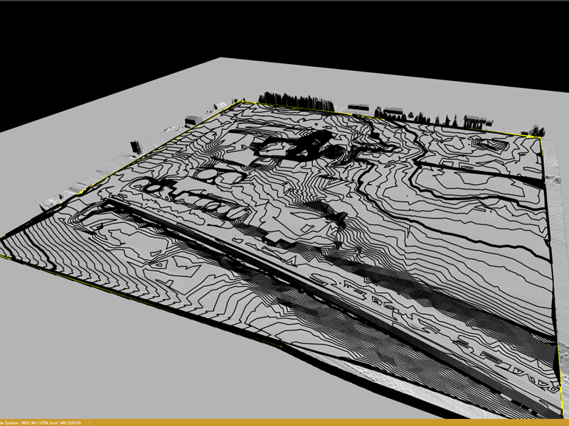Click the WGS 84 / UTM zone 14N coordinate system label

48,422
